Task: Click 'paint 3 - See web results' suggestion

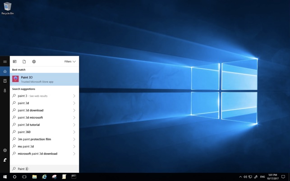Action: coord(32,96)
